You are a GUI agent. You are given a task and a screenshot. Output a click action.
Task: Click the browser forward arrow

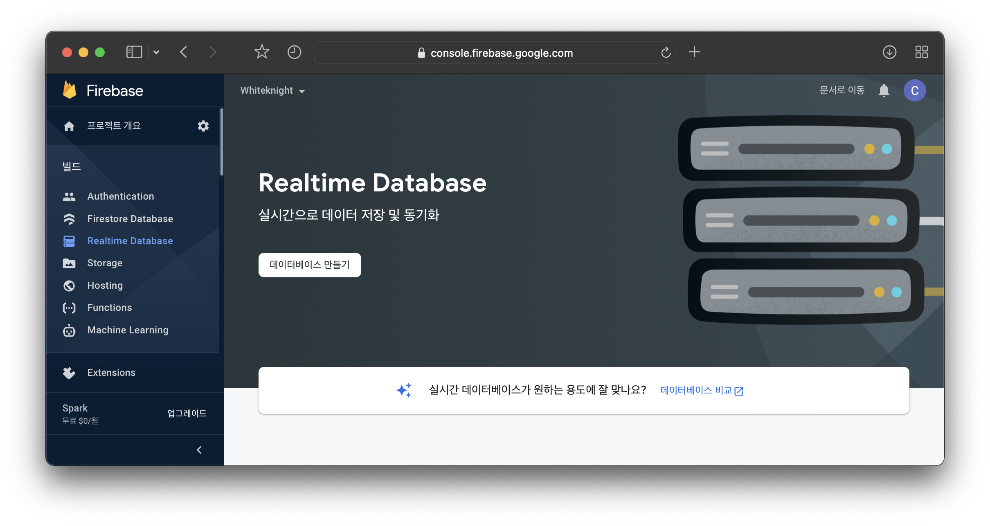coord(213,52)
